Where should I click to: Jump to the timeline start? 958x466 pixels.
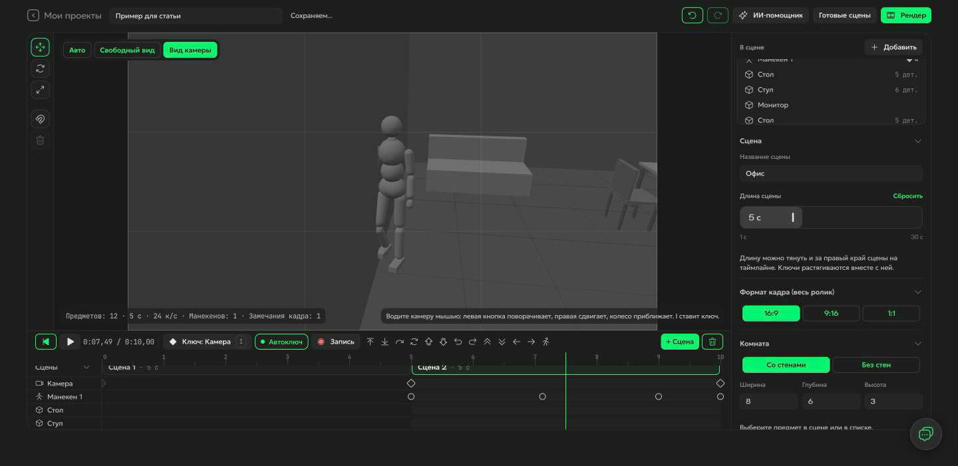[x=45, y=342]
